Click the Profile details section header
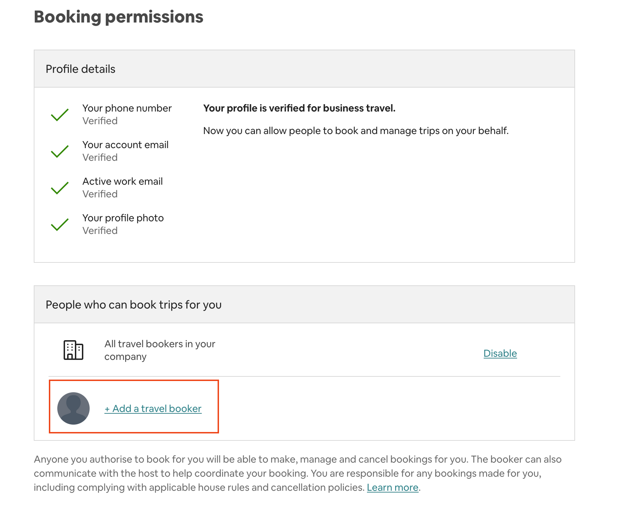Image resolution: width=625 pixels, height=508 pixels. [x=304, y=69]
